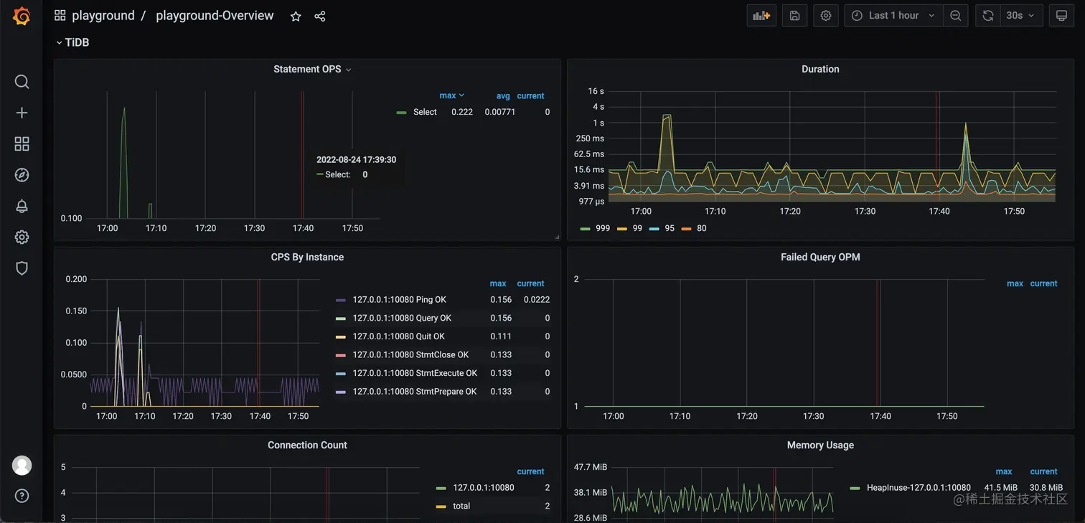Open the Configuration gear in the sidebar
This screenshot has width=1085, height=523.
click(22, 237)
